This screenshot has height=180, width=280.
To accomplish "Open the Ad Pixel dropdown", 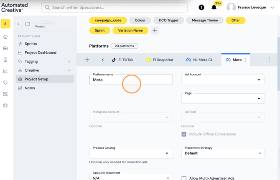I will (223, 117).
